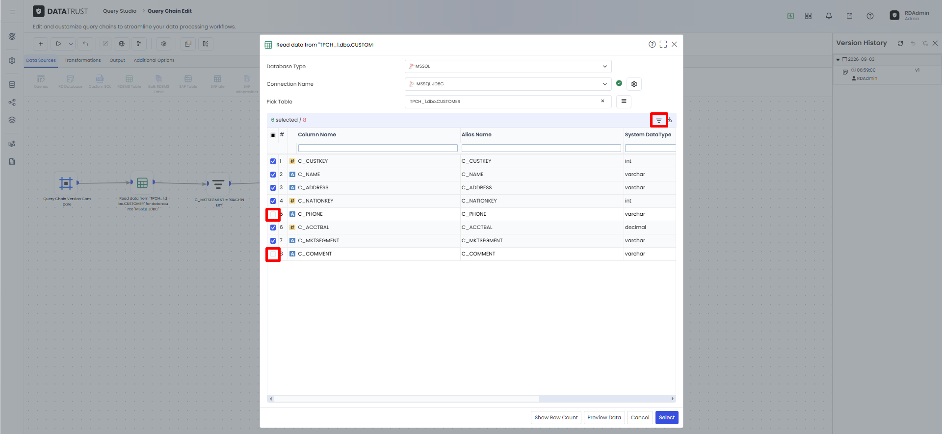Screen dimensions: 942x434
Task: Switch to the Output tab
Action: pos(117,60)
